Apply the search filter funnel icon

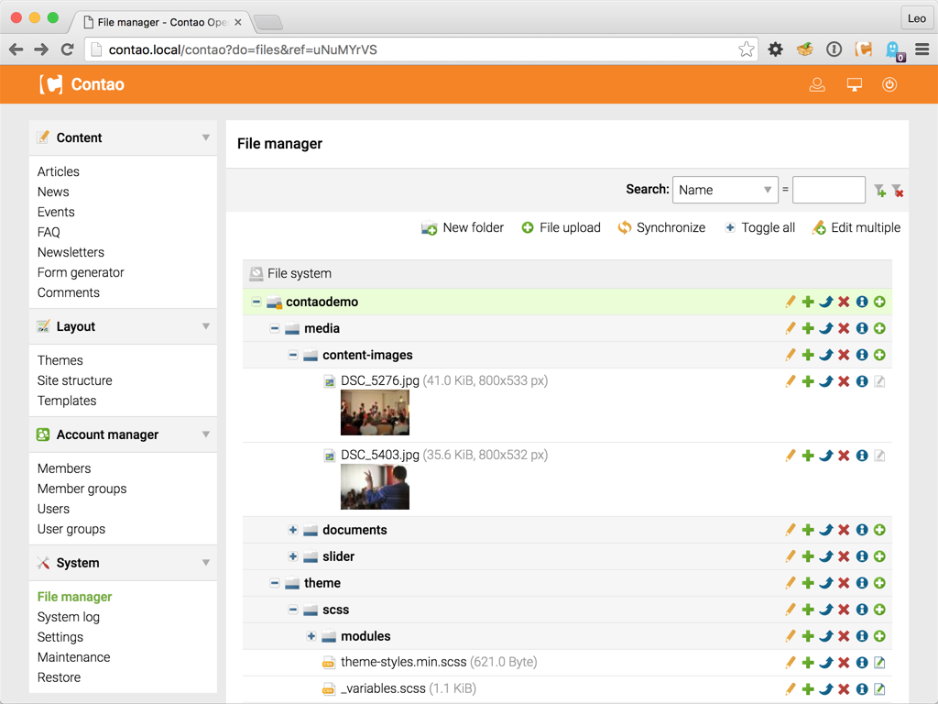879,191
